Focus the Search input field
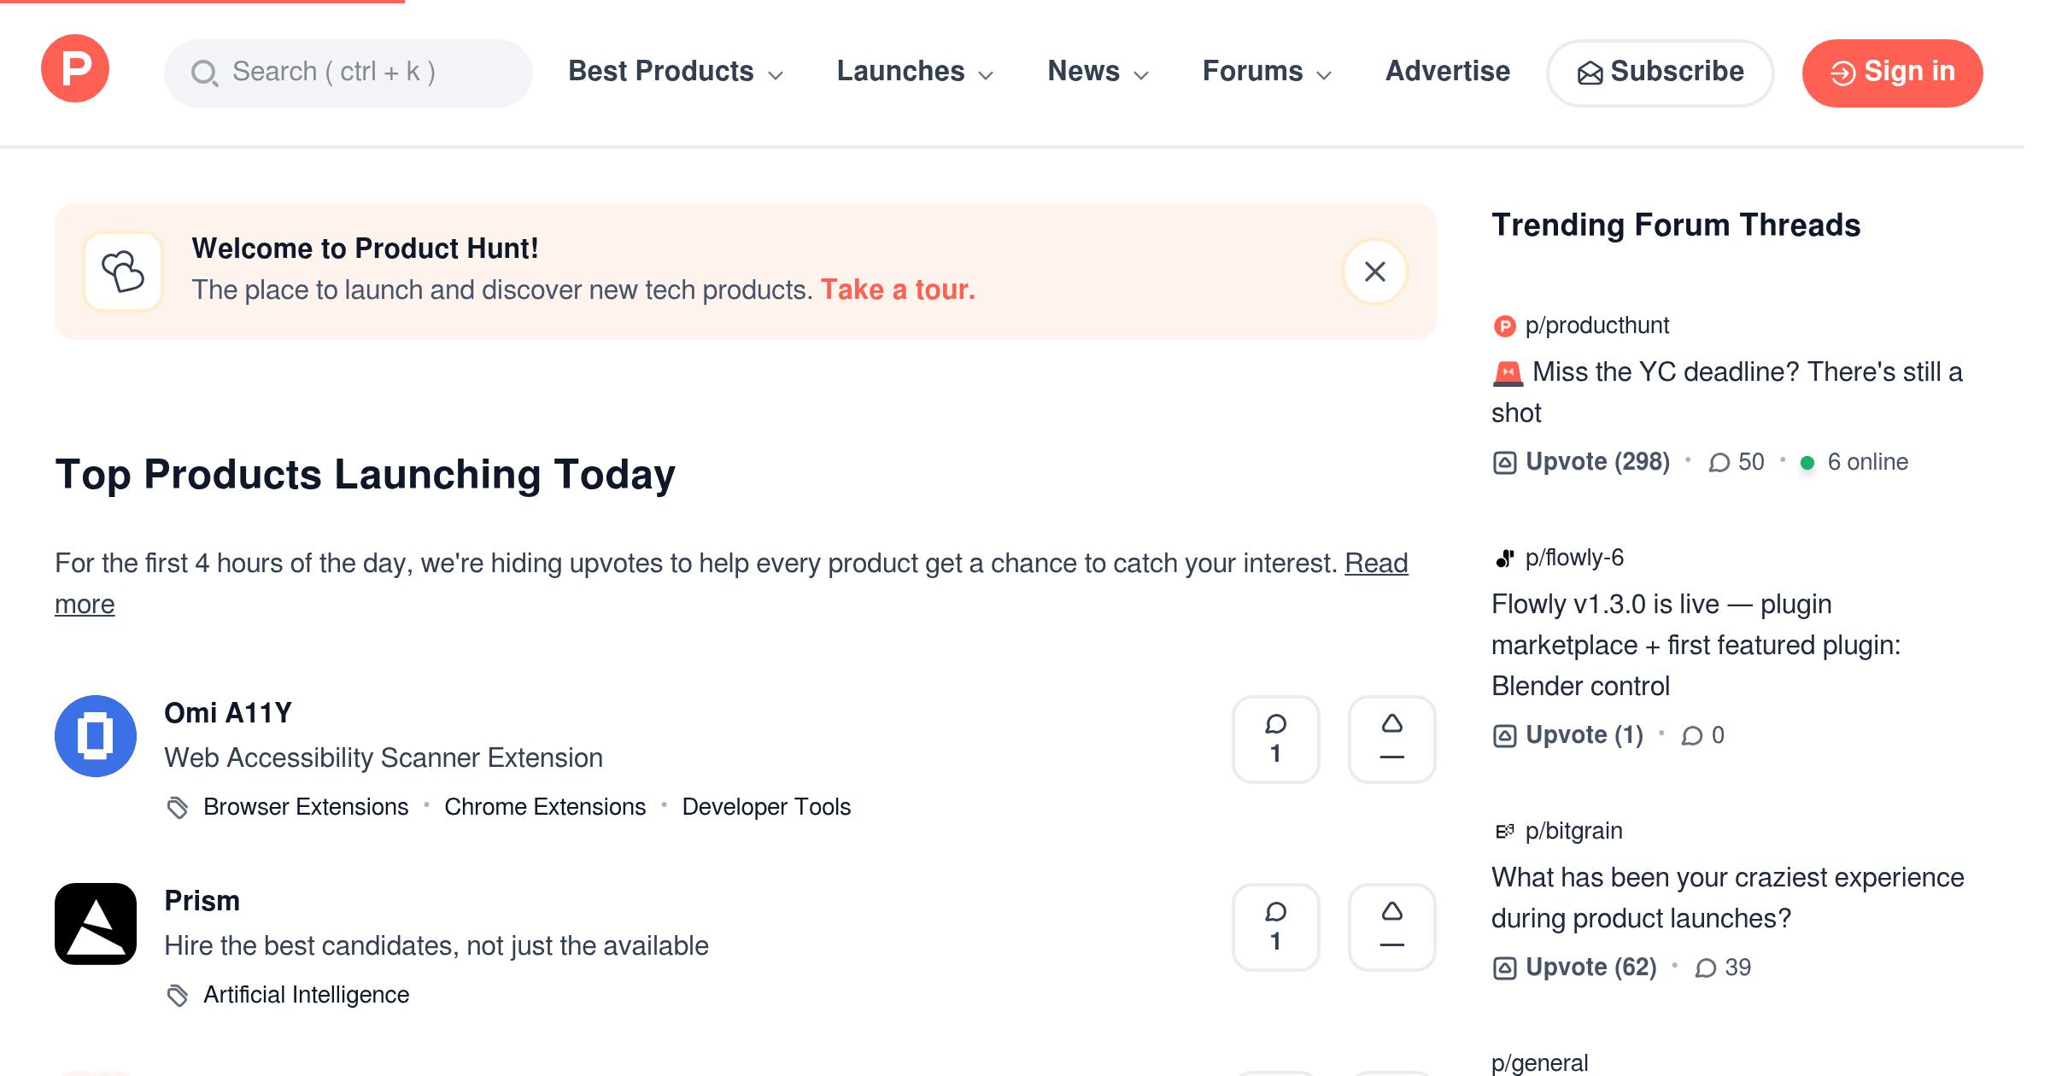The width and height of the screenshot is (2050, 1076). [348, 73]
